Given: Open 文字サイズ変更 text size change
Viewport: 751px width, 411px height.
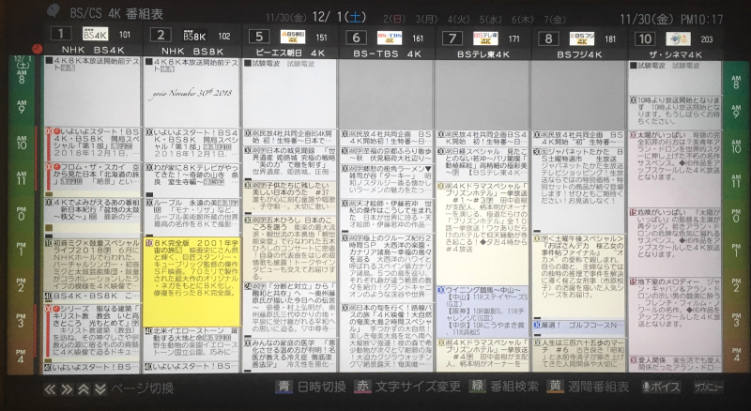Looking at the screenshot, I should click(x=418, y=386).
